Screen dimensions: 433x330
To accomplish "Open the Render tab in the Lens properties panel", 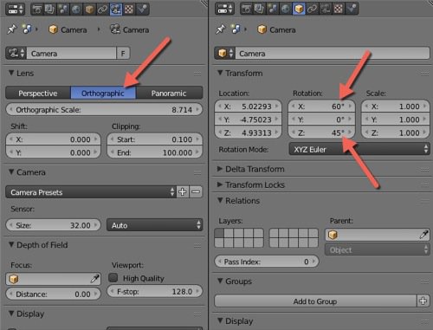I will [37, 10].
